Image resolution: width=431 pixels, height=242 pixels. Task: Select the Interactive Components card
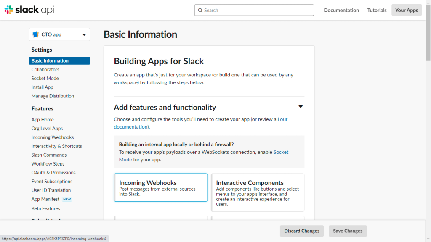point(258,192)
